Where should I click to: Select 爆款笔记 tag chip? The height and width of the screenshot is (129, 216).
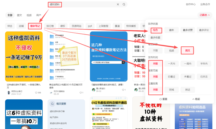35,26
